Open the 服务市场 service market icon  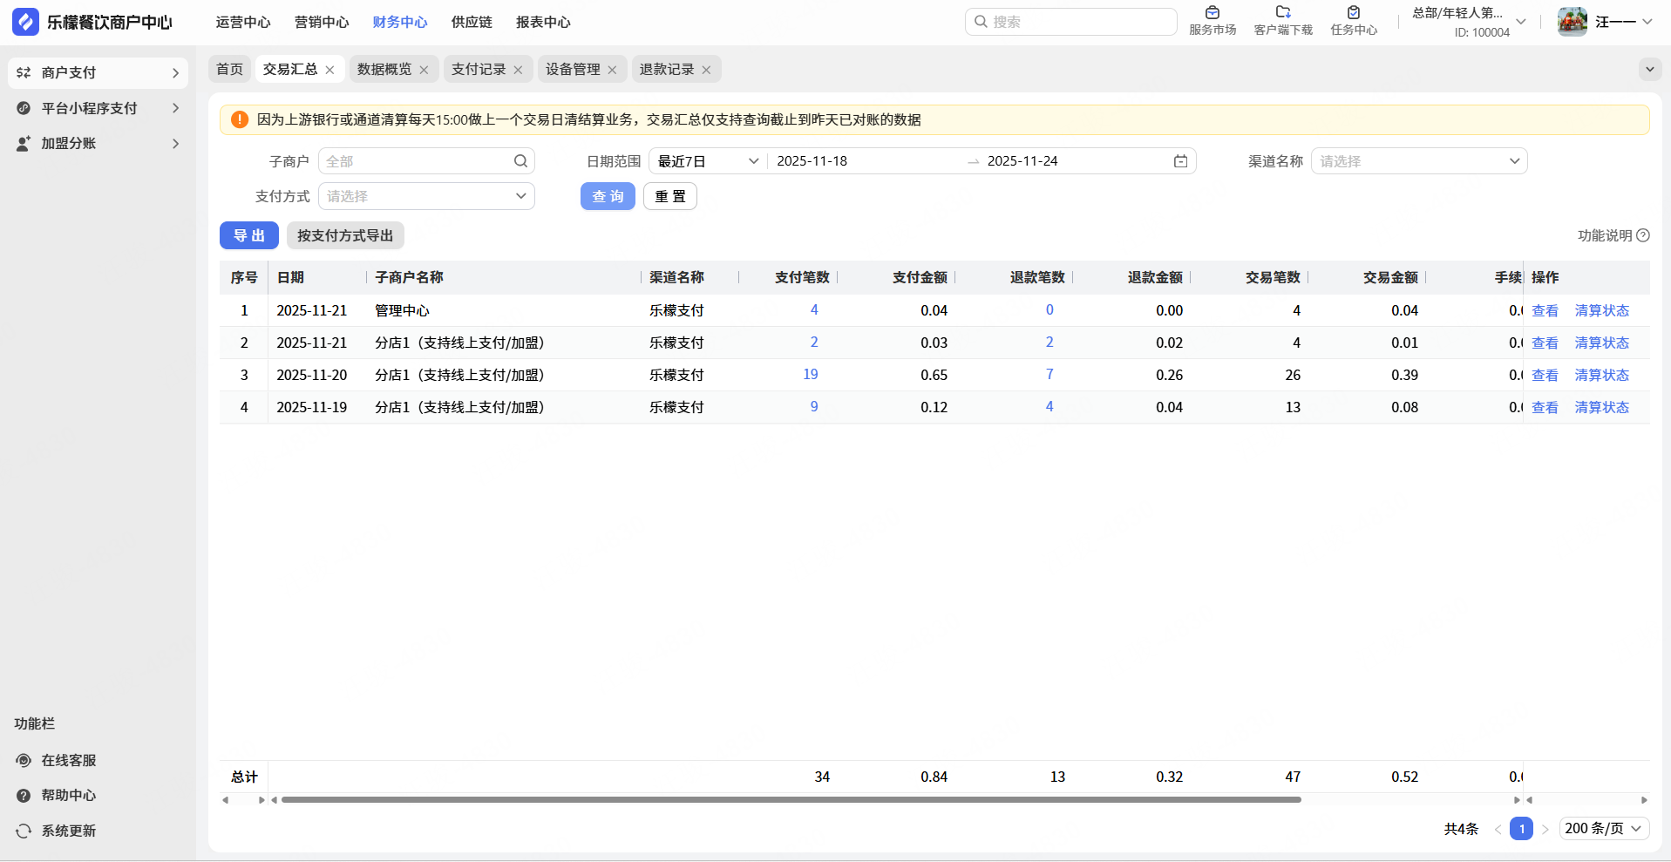coord(1212,13)
